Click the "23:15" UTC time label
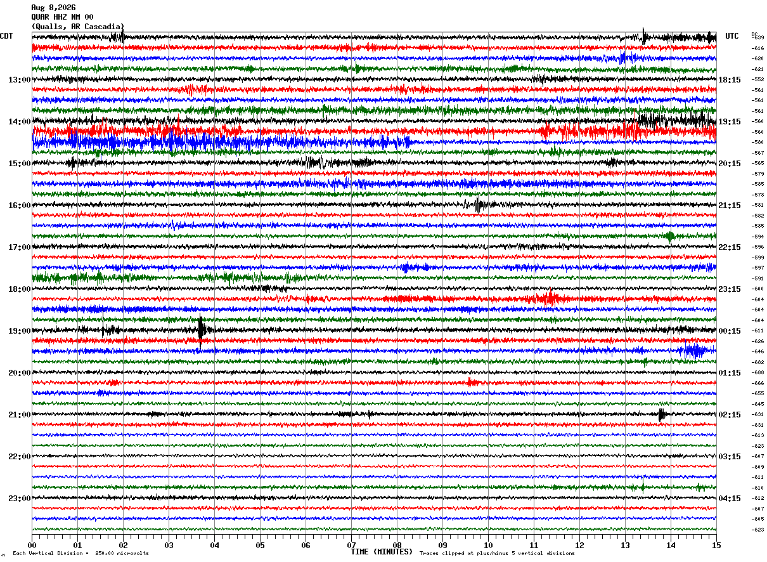767x562 pixels. tap(730, 289)
